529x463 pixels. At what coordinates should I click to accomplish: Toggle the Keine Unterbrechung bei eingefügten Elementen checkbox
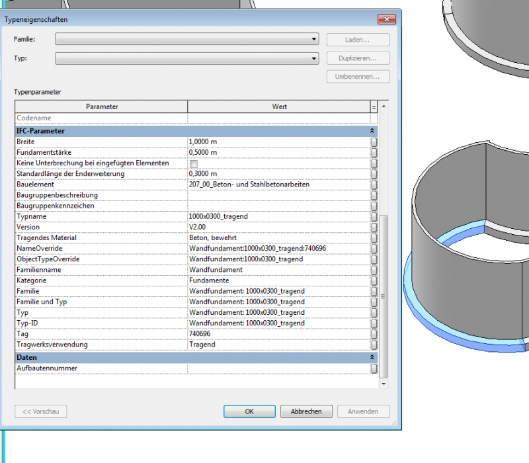tap(194, 163)
